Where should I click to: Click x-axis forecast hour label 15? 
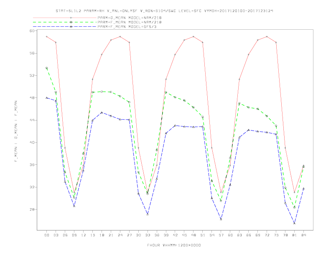[92, 235]
